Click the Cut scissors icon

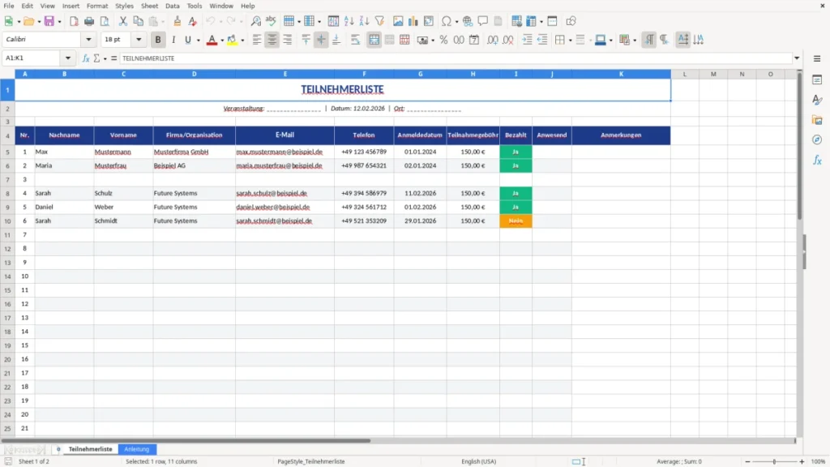click(x=123, y=21)
